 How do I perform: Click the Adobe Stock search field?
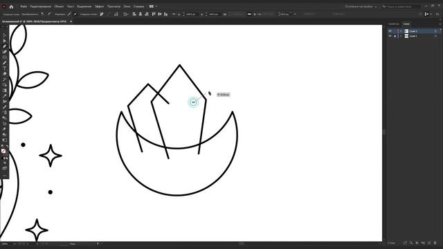pos(401,6)
